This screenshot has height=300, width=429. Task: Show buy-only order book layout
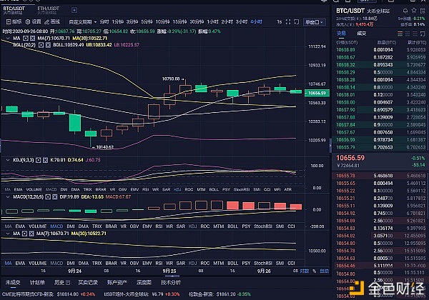pyautogui.click(x=408, y=34)
